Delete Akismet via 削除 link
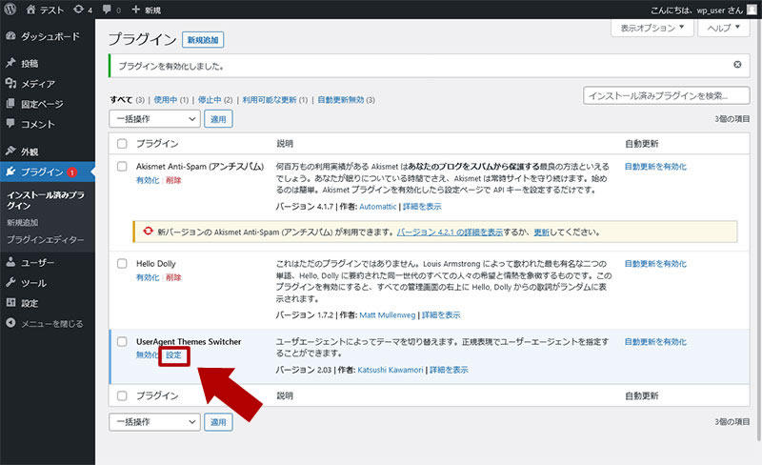 pos(173,180)
